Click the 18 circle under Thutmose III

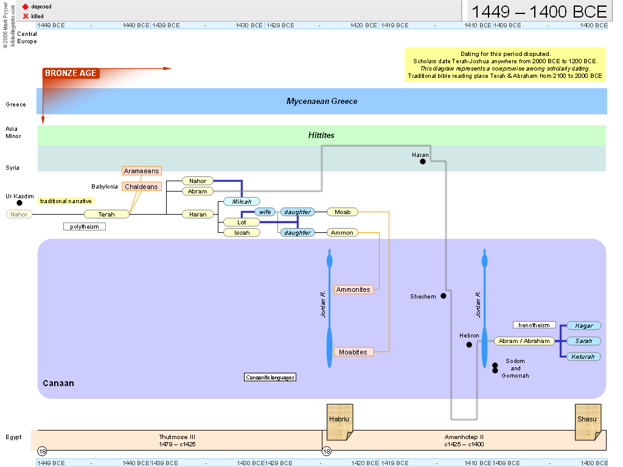tap(42, 451)
